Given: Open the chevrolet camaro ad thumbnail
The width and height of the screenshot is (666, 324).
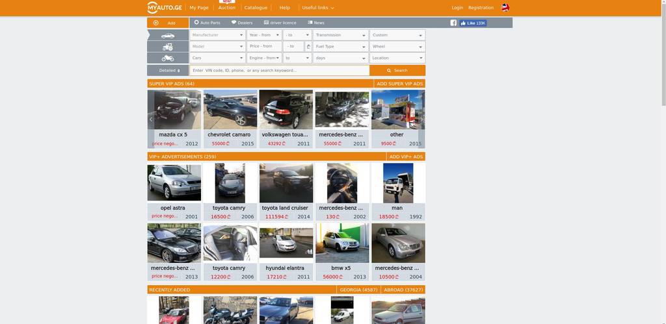Looking at the screenshot, I should coord(230,110).
